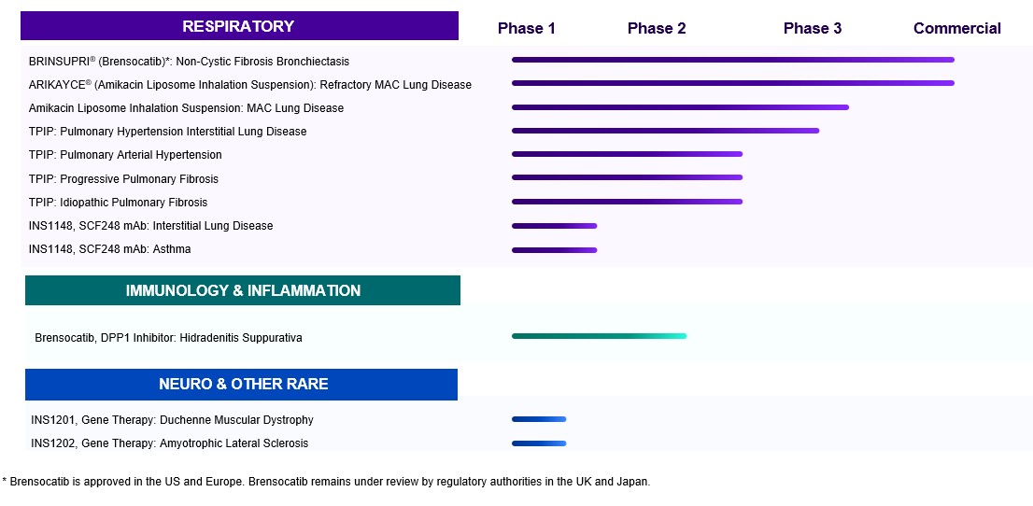Click the INS1148 Interstitial Lung Disease progress bar
The width and height of the screenshot is (1033, 506).
(x=554, y=225)
